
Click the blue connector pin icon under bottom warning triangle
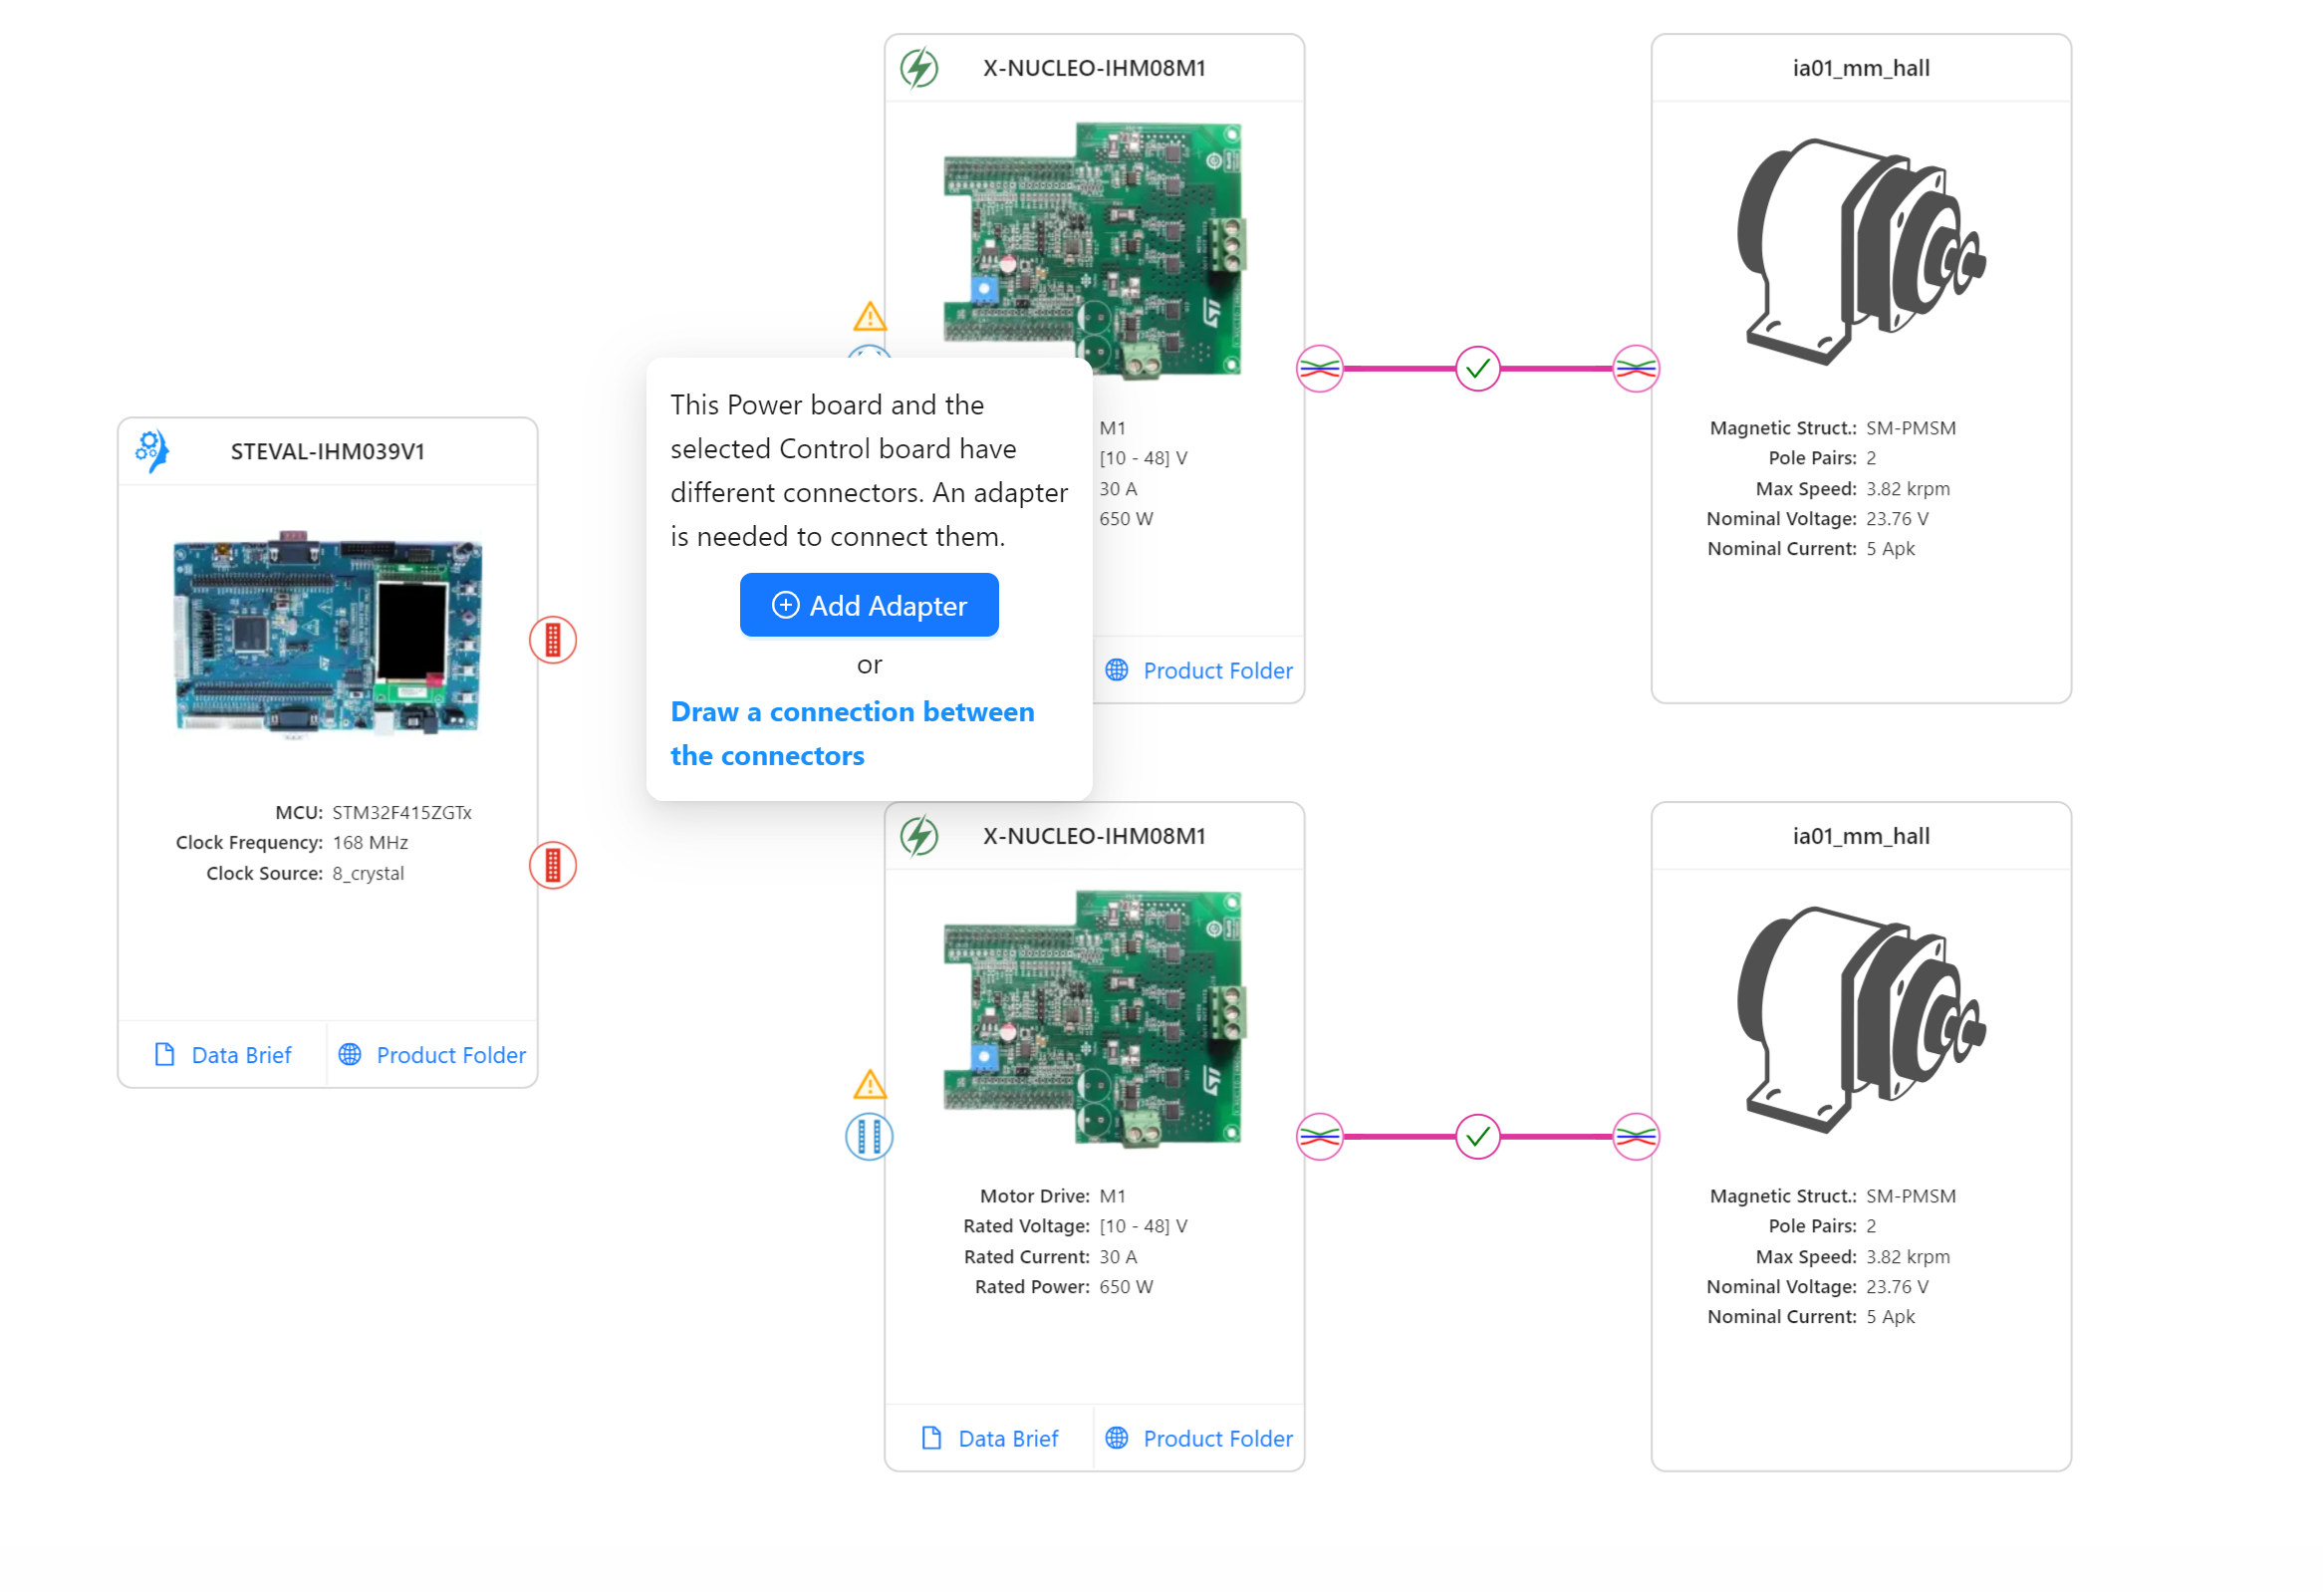tap(870, 1137)
